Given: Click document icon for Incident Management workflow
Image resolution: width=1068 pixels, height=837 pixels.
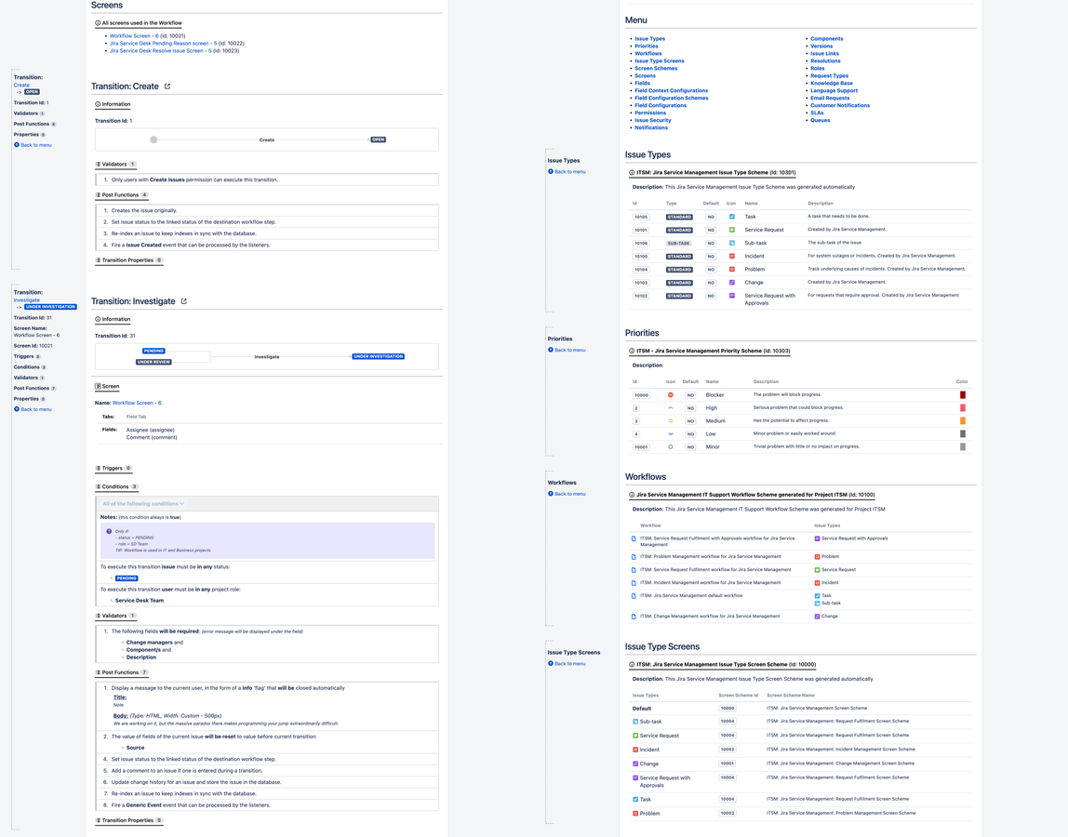Looking at the screenshot, I should (634, 583).
